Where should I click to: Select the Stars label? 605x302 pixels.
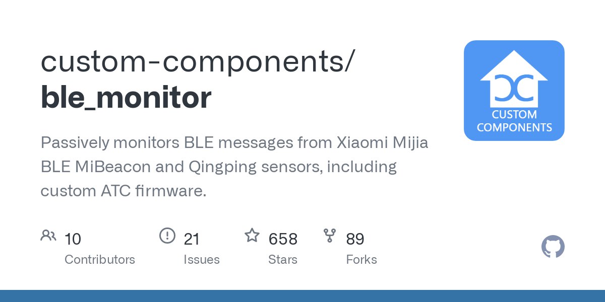283,260
